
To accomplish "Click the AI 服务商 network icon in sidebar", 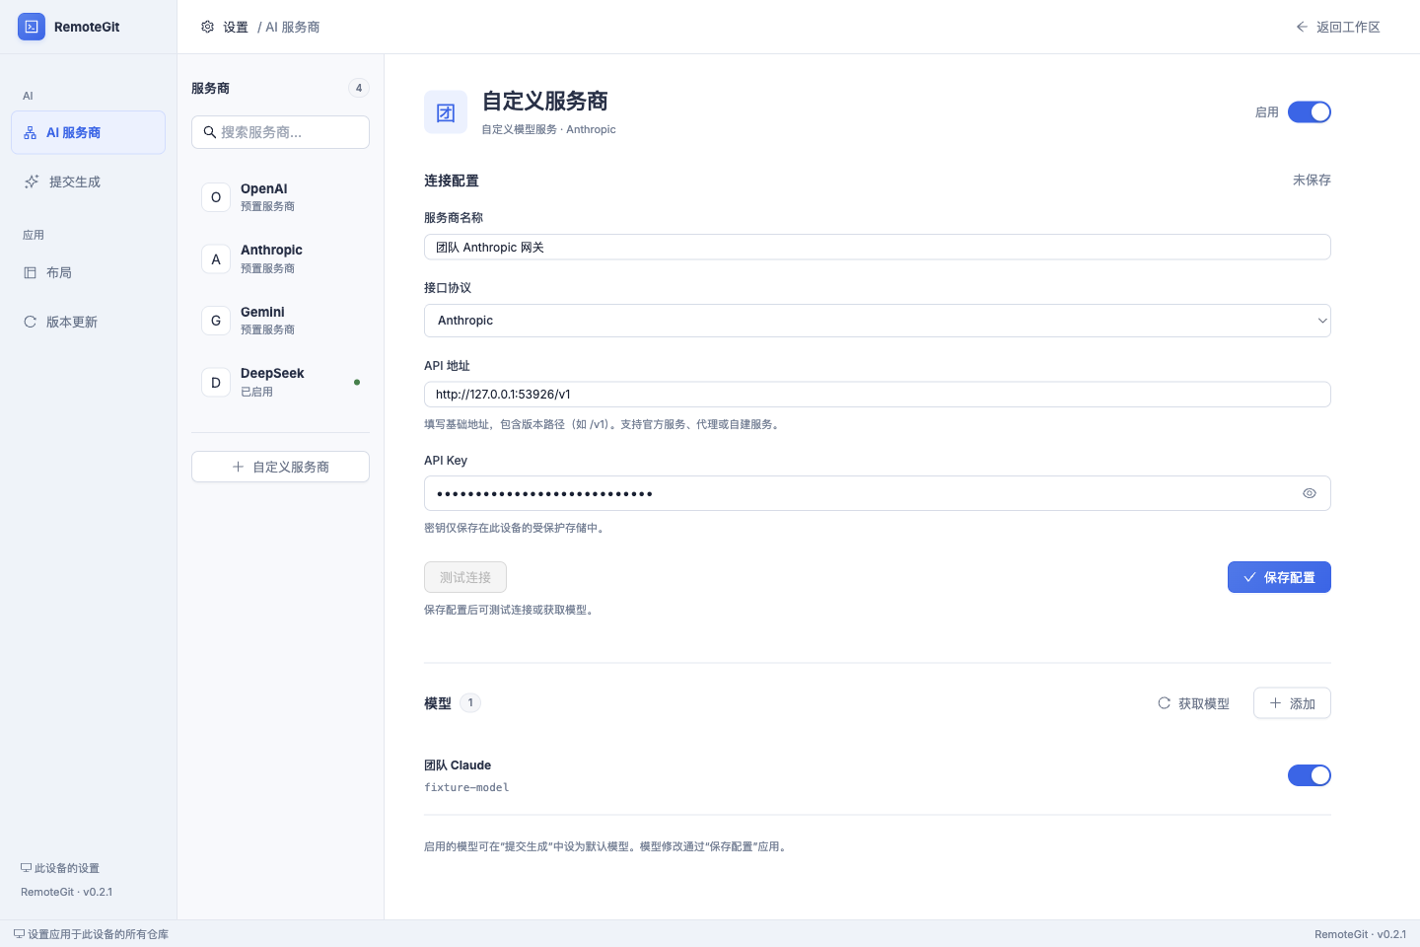I will tap(31, 132).
